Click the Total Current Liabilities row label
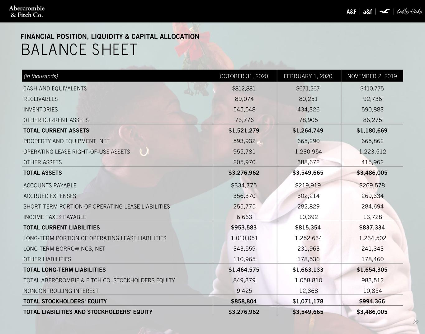Screen dimensions: 425x334 tap(62, 228)
